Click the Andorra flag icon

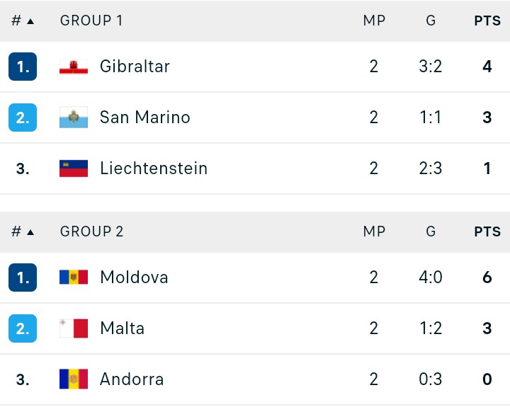[x=74, y=379]
